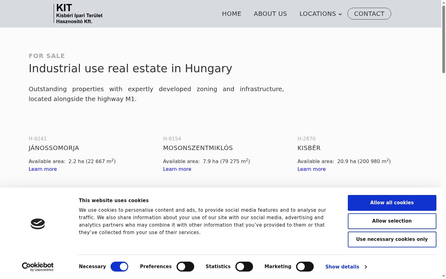Click the KIT company logo
The height and width of the screenshot is (279, 446).
point(78,14)
